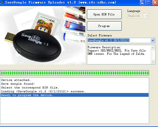The width and height of the screenshot is (158, 127).
Task: Open the Language dropdown arrow
Action: tap(147, 16)
